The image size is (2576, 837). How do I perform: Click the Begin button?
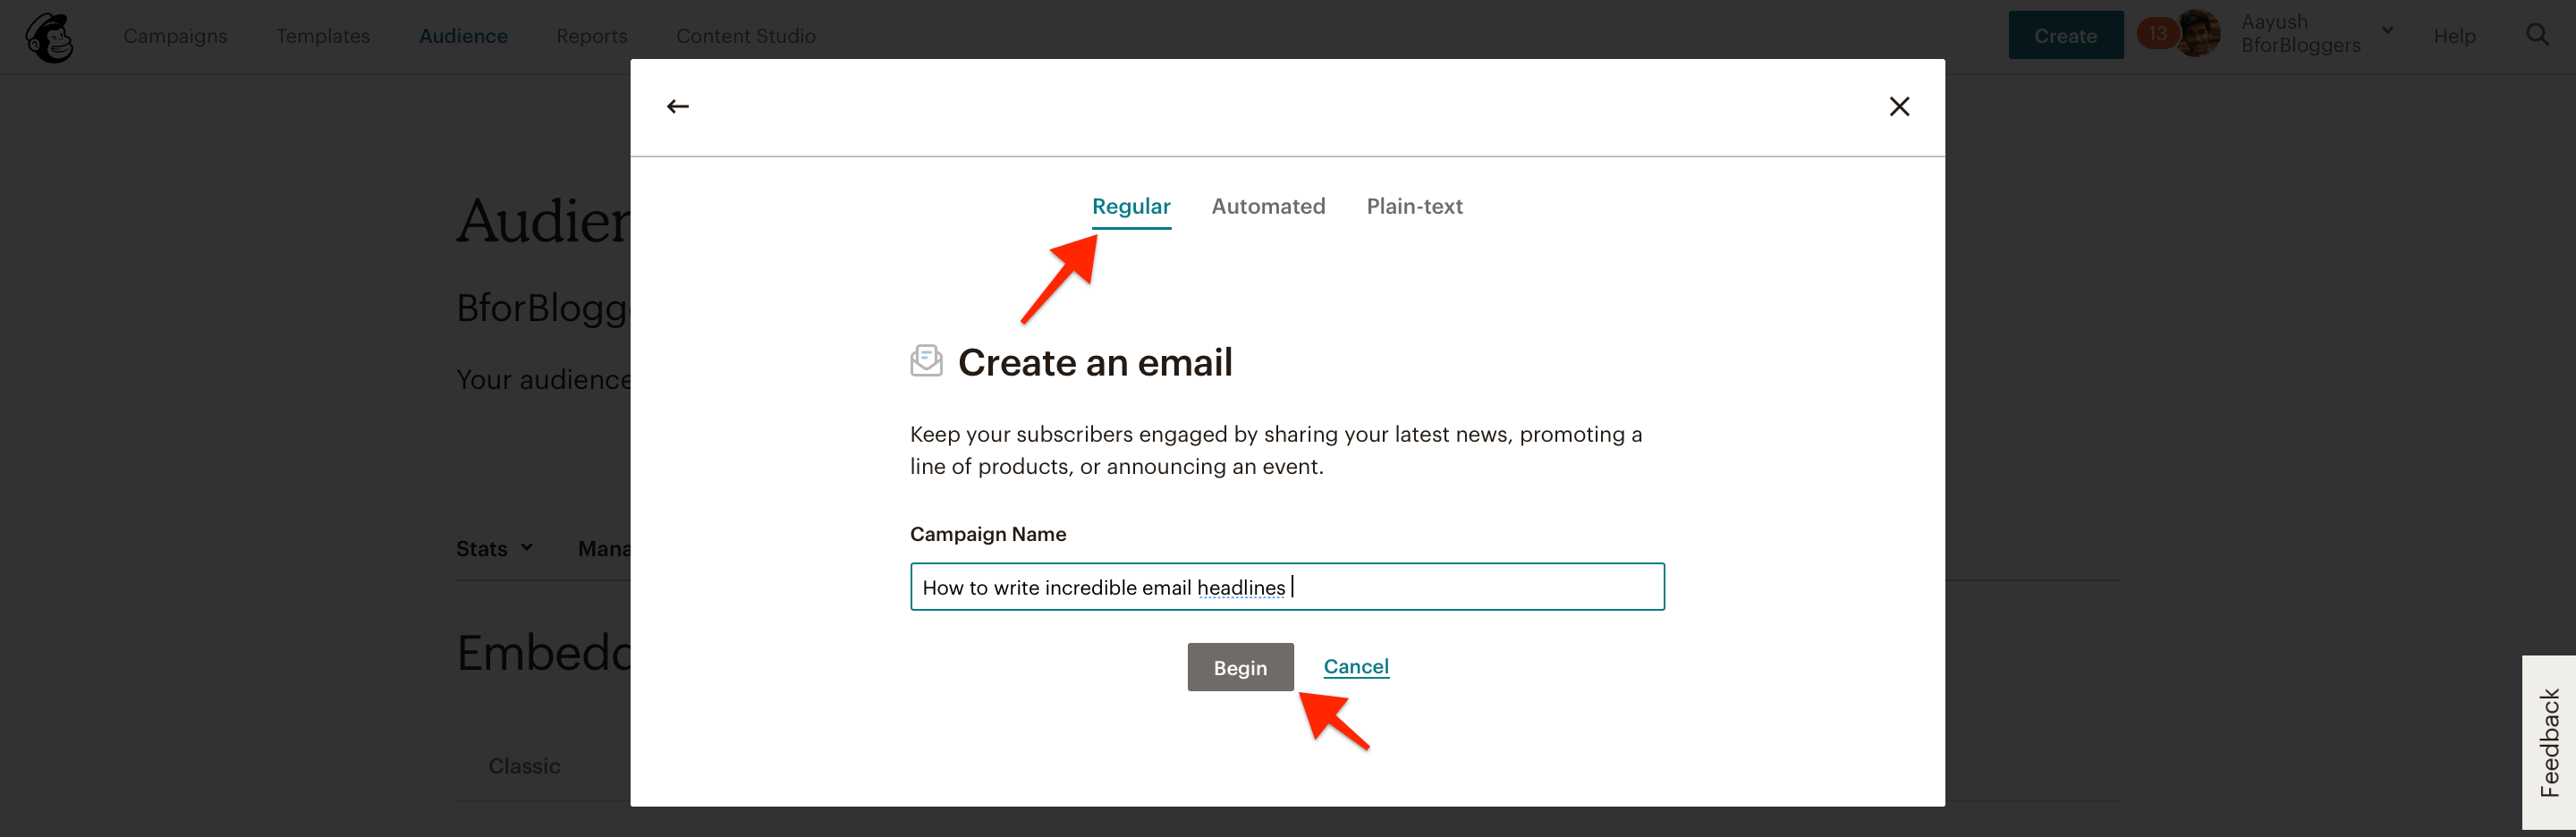1240,667
